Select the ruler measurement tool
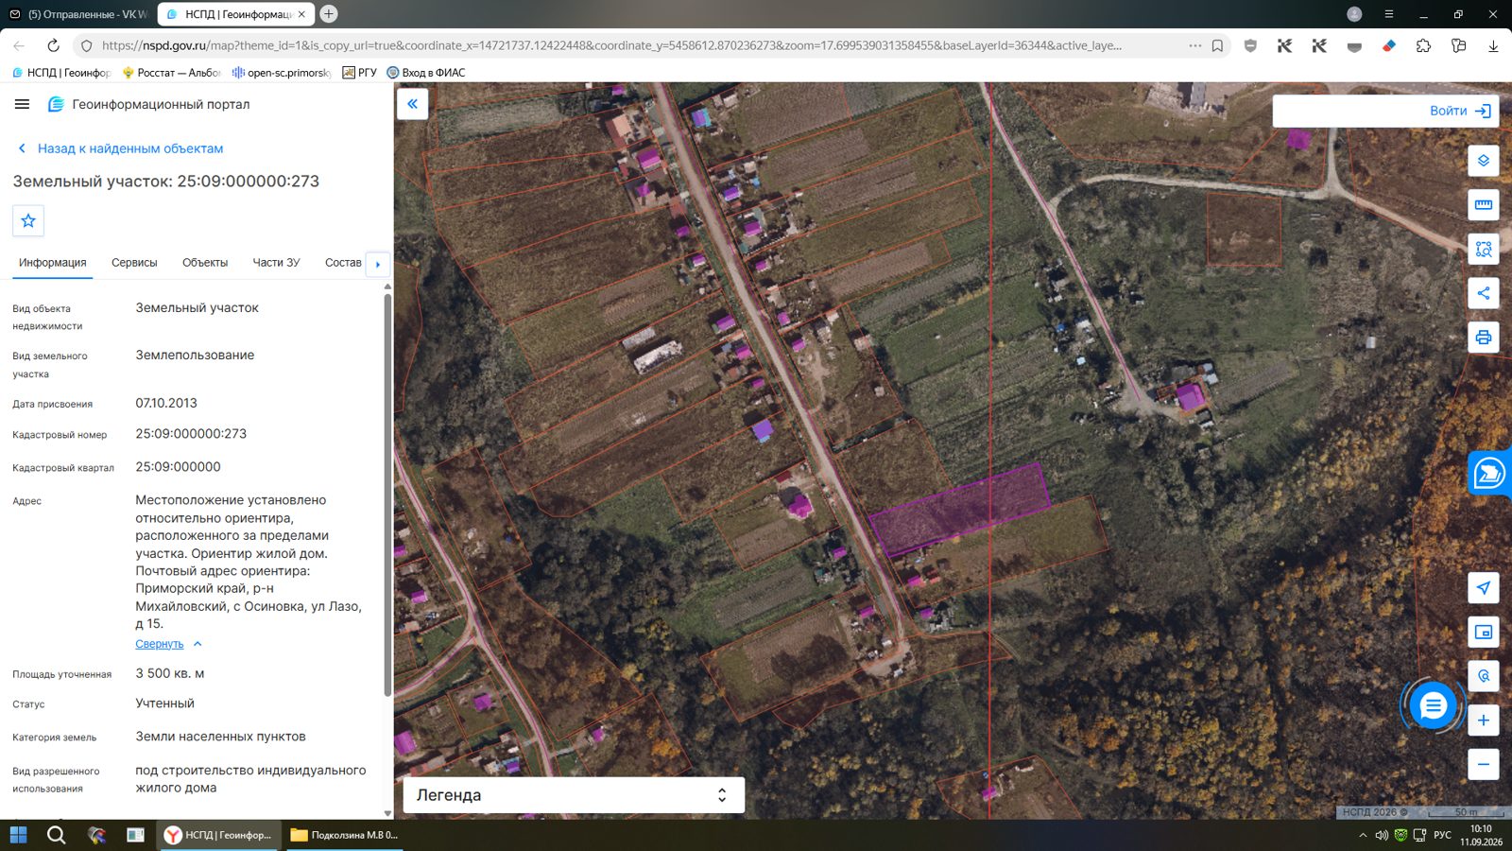This screenshot has height=851, width=1512. [x=1483, y=205]
